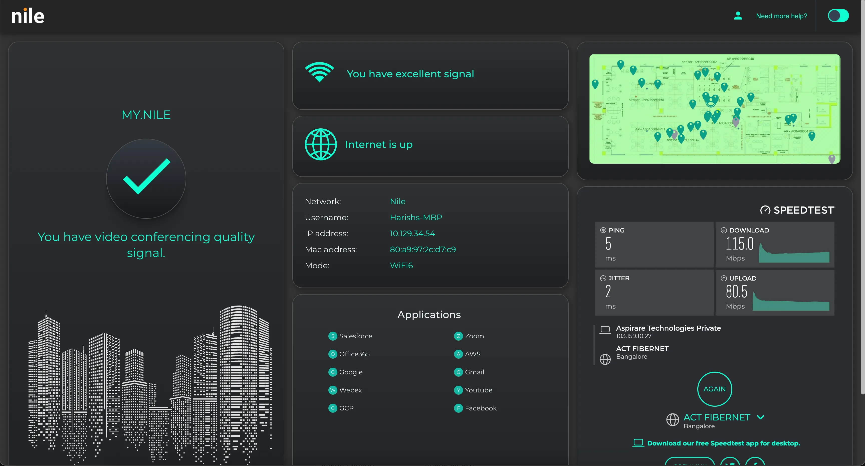Screen dimensions: 865x466
Task: Click the Need more help? link
Action: pyautogui.click(x=781, y=16)
